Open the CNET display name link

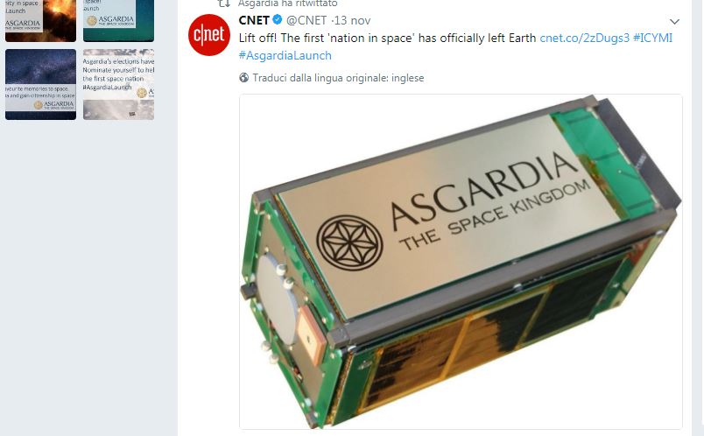(x=254, y=20)
